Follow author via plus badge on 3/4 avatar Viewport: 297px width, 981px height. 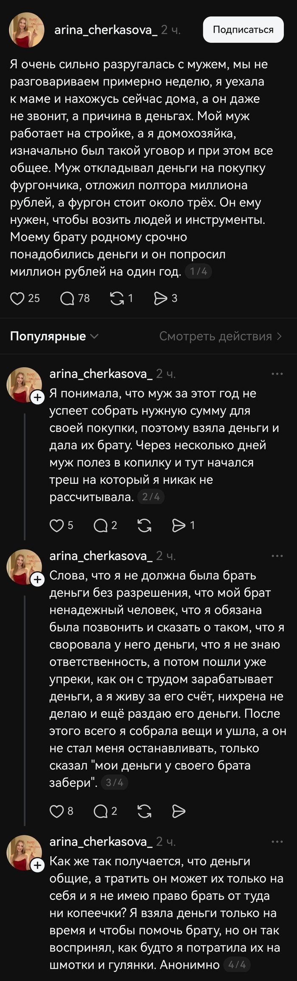(37, 580)
